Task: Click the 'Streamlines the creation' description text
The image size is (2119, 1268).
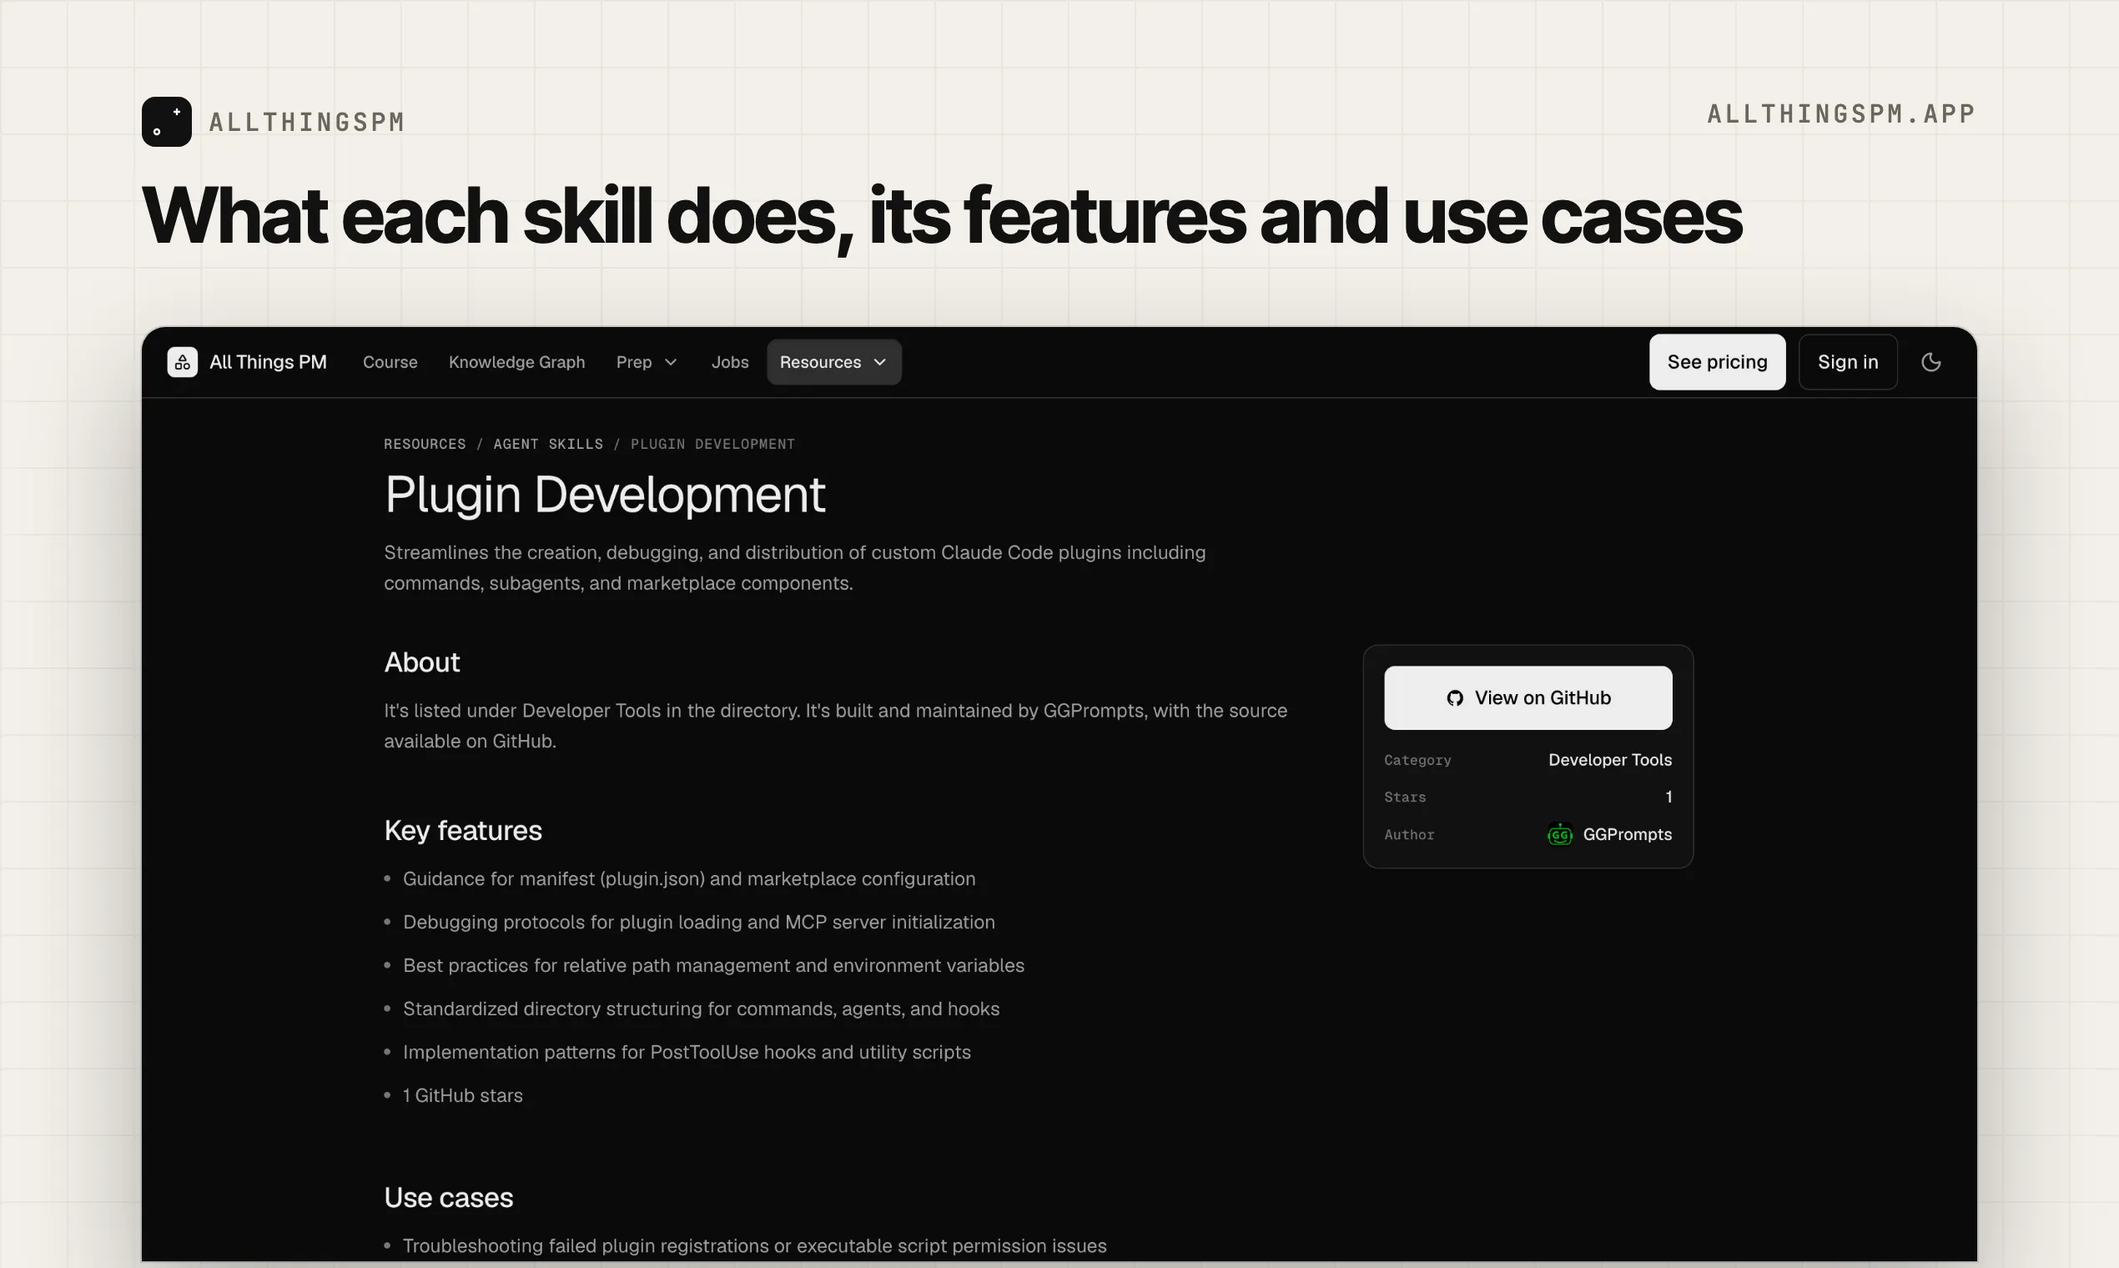Action: [793, 567]
